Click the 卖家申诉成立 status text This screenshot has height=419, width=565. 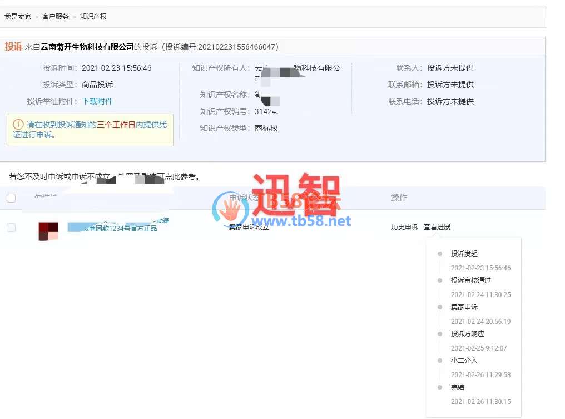click(249, 227)
